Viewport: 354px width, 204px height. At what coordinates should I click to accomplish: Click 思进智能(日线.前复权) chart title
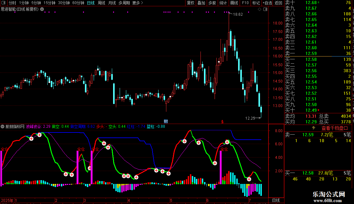(20, 9)
